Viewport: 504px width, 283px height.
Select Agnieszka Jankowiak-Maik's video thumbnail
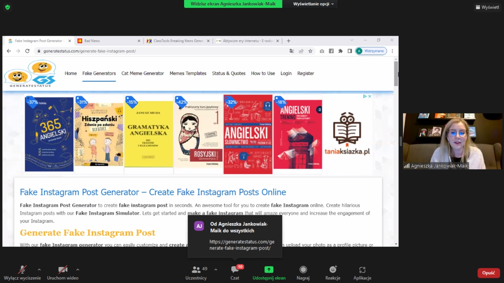pos(452,141)
